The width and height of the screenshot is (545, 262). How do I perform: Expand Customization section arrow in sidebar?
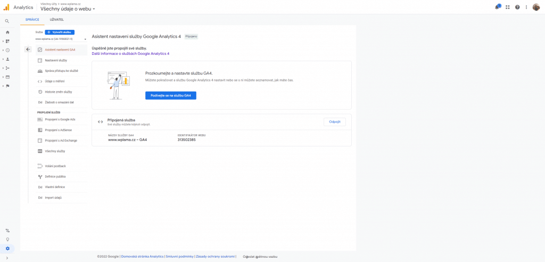(x=3, y=41)
